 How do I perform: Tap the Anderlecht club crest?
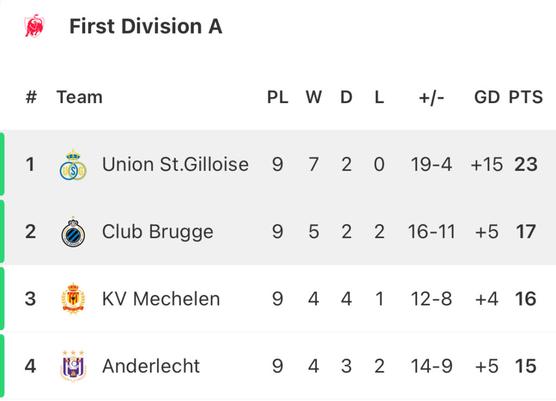(x=73, y=366)
